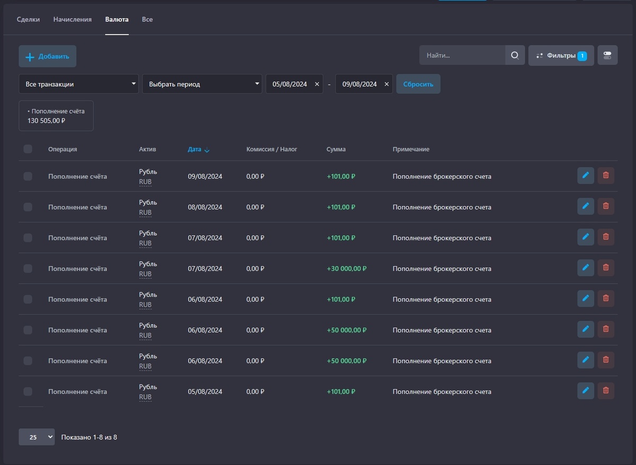Check the box for the 09/08/2024 row

28,176
